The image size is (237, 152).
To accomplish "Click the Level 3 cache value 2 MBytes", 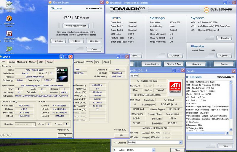I will point(60,116).
